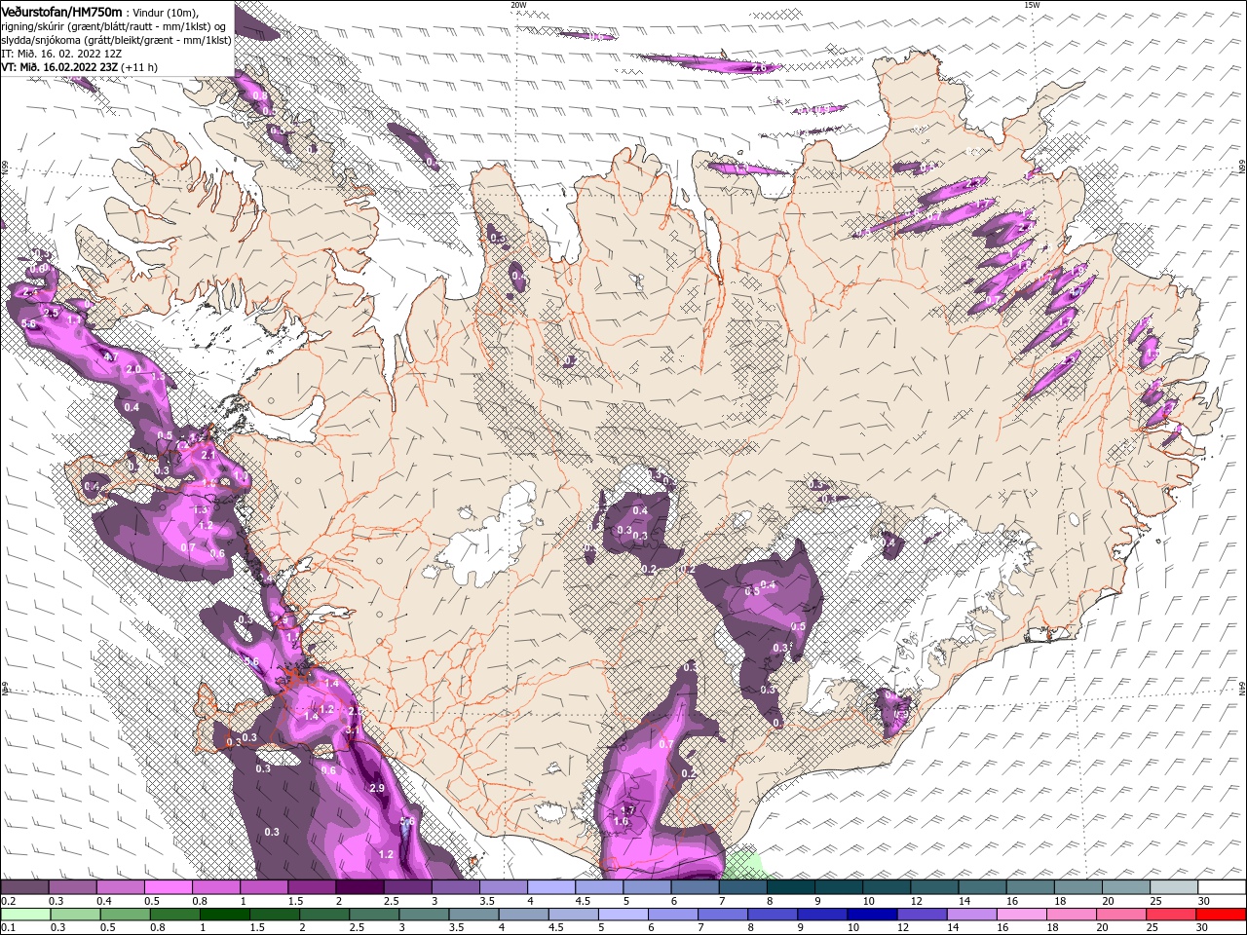
Task: Pick bright pink snow-scale swatch between 0.5 and 0.8
Action: pyautogui.click(x=168, y=887)
